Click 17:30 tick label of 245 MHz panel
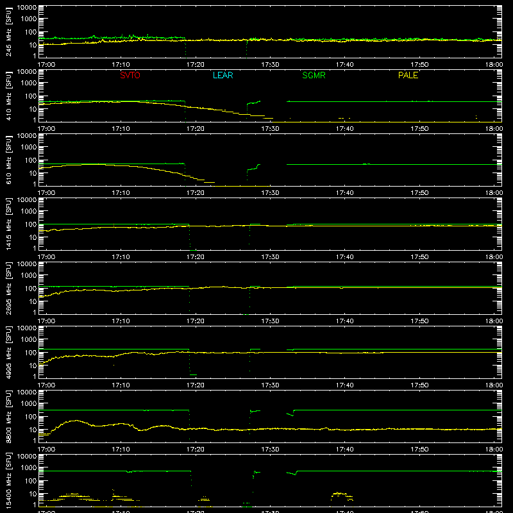513x513 pixels. (270, 65)
